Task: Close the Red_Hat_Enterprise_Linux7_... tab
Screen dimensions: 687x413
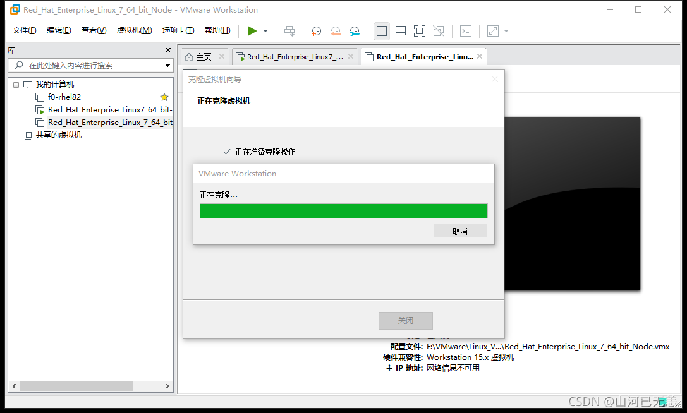Action: 351,56
